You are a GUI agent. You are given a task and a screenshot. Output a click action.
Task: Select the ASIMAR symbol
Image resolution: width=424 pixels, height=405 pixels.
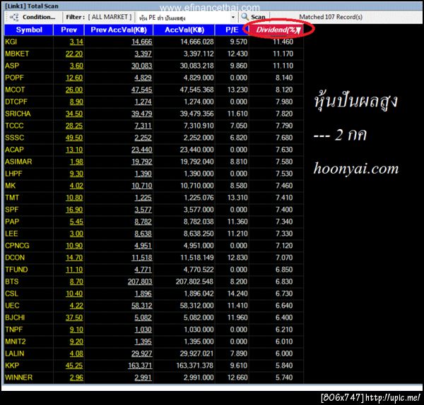[x=18, y=162]
